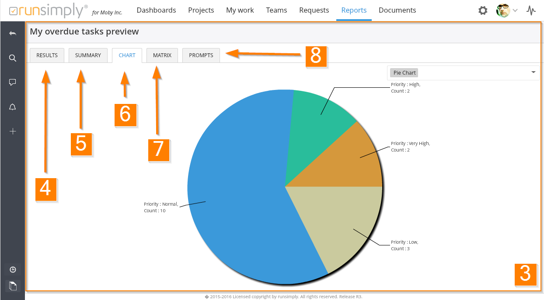Image resolution: width=544 pixels, height=300 pixels.
Task: Expand the Pie Chart type dropdown arrow
Action: pos(533,72)
